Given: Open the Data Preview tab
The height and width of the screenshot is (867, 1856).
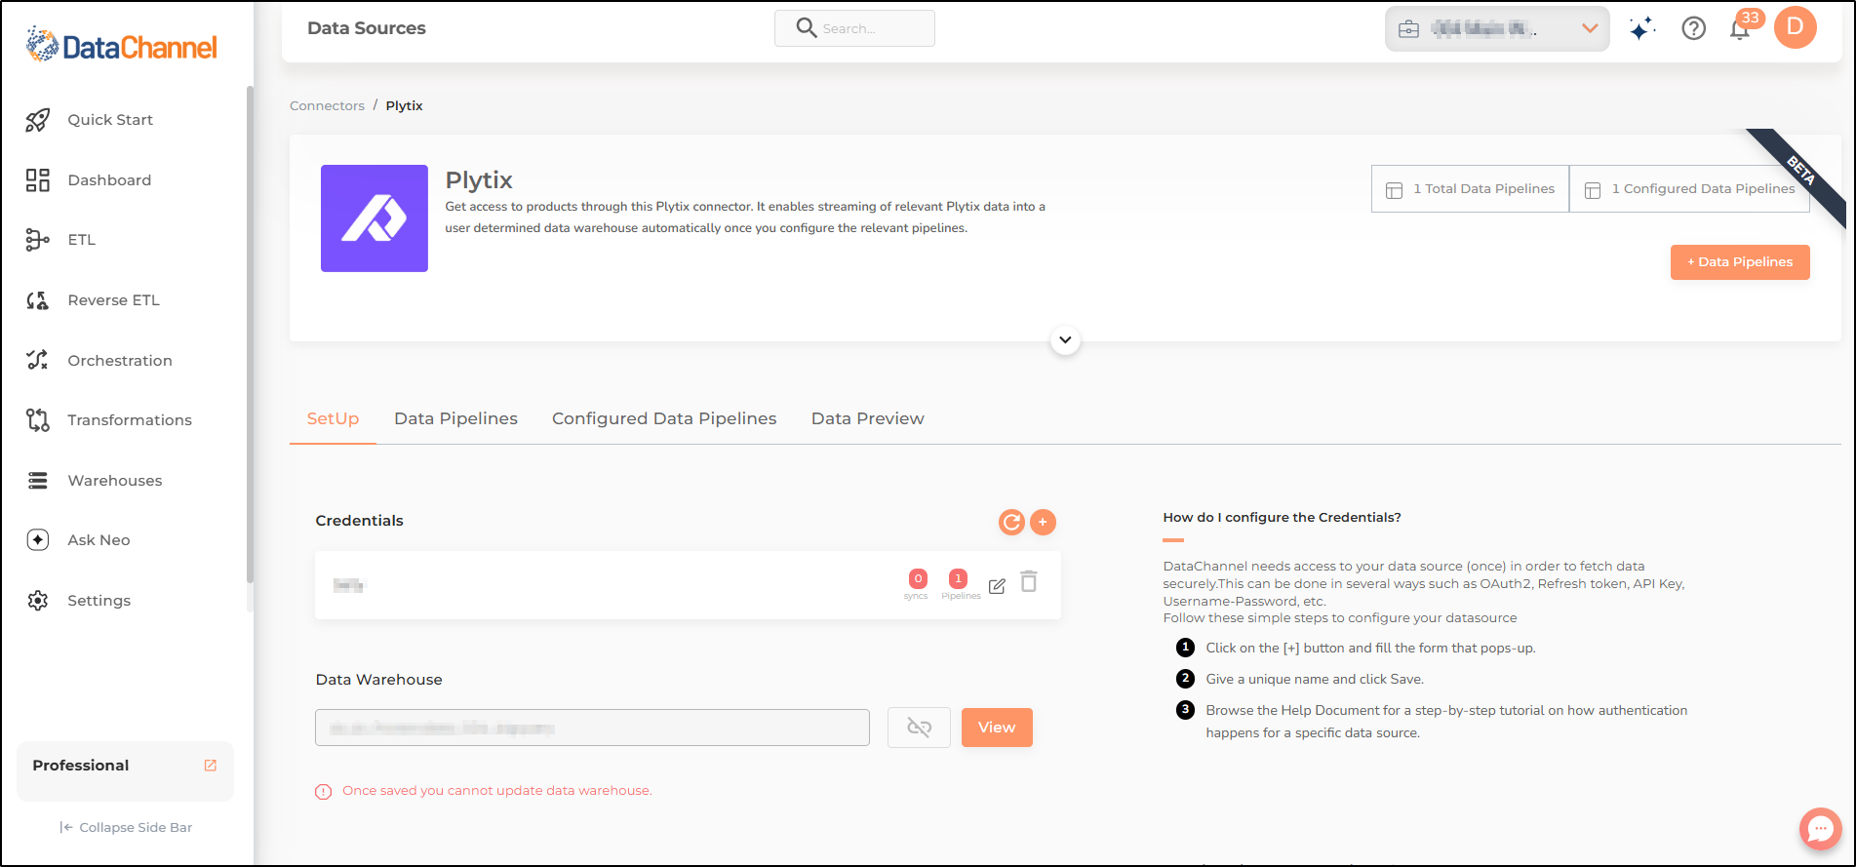Looking at the screenshot, I should [x=867, y=418].
